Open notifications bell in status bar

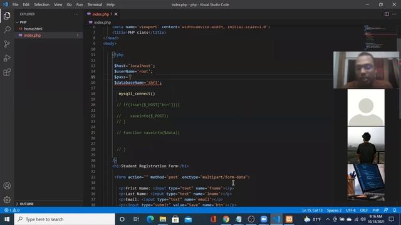395,210
